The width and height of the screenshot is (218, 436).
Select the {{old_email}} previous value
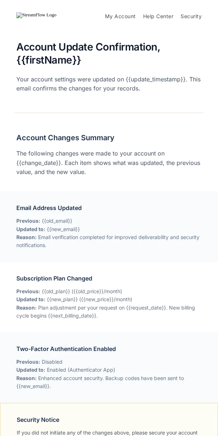click(x=57, y=221)
